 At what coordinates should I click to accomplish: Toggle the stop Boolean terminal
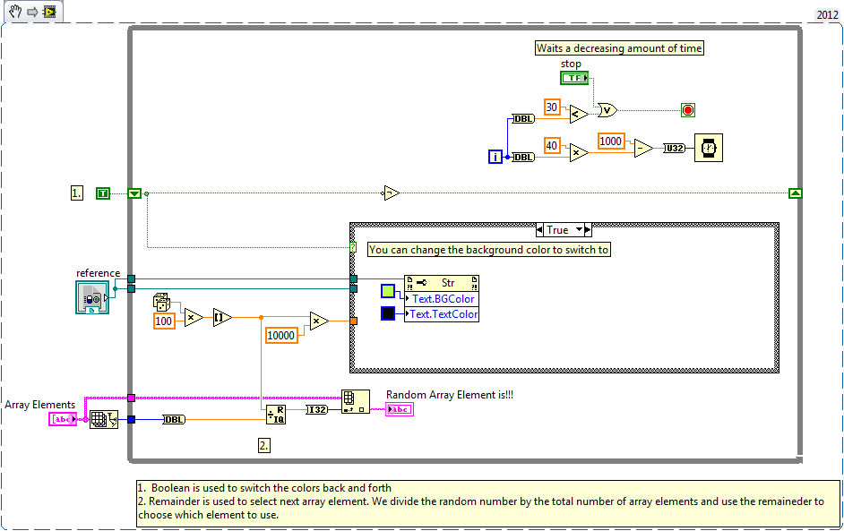coord(574,78)
